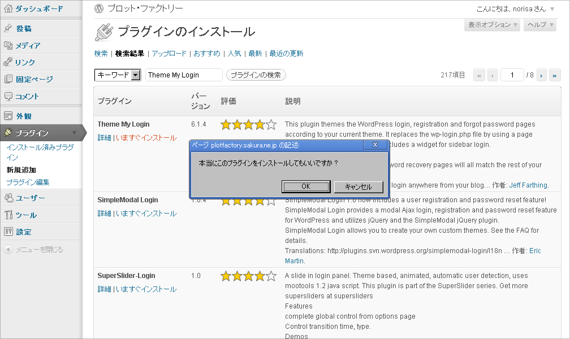
Task: Expand the ヘルプ help panel
Action: click(540, 25)
